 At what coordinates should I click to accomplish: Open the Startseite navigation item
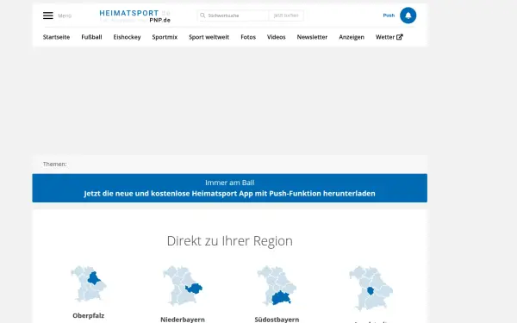56,37
